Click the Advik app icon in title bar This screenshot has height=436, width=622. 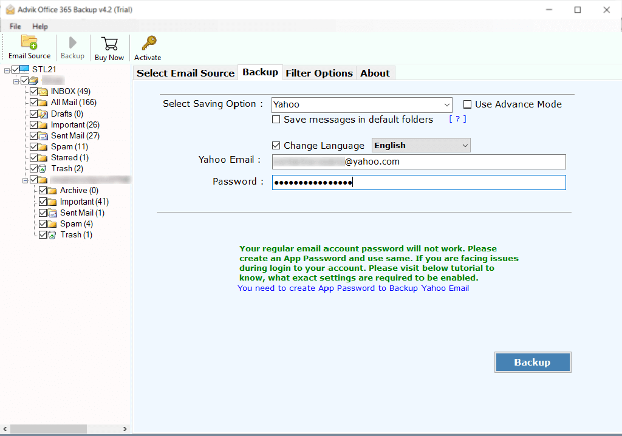point(10,10)
